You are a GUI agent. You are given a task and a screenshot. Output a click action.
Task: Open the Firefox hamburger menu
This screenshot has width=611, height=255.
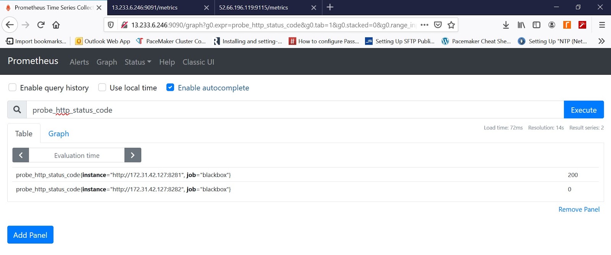(602, 25)
